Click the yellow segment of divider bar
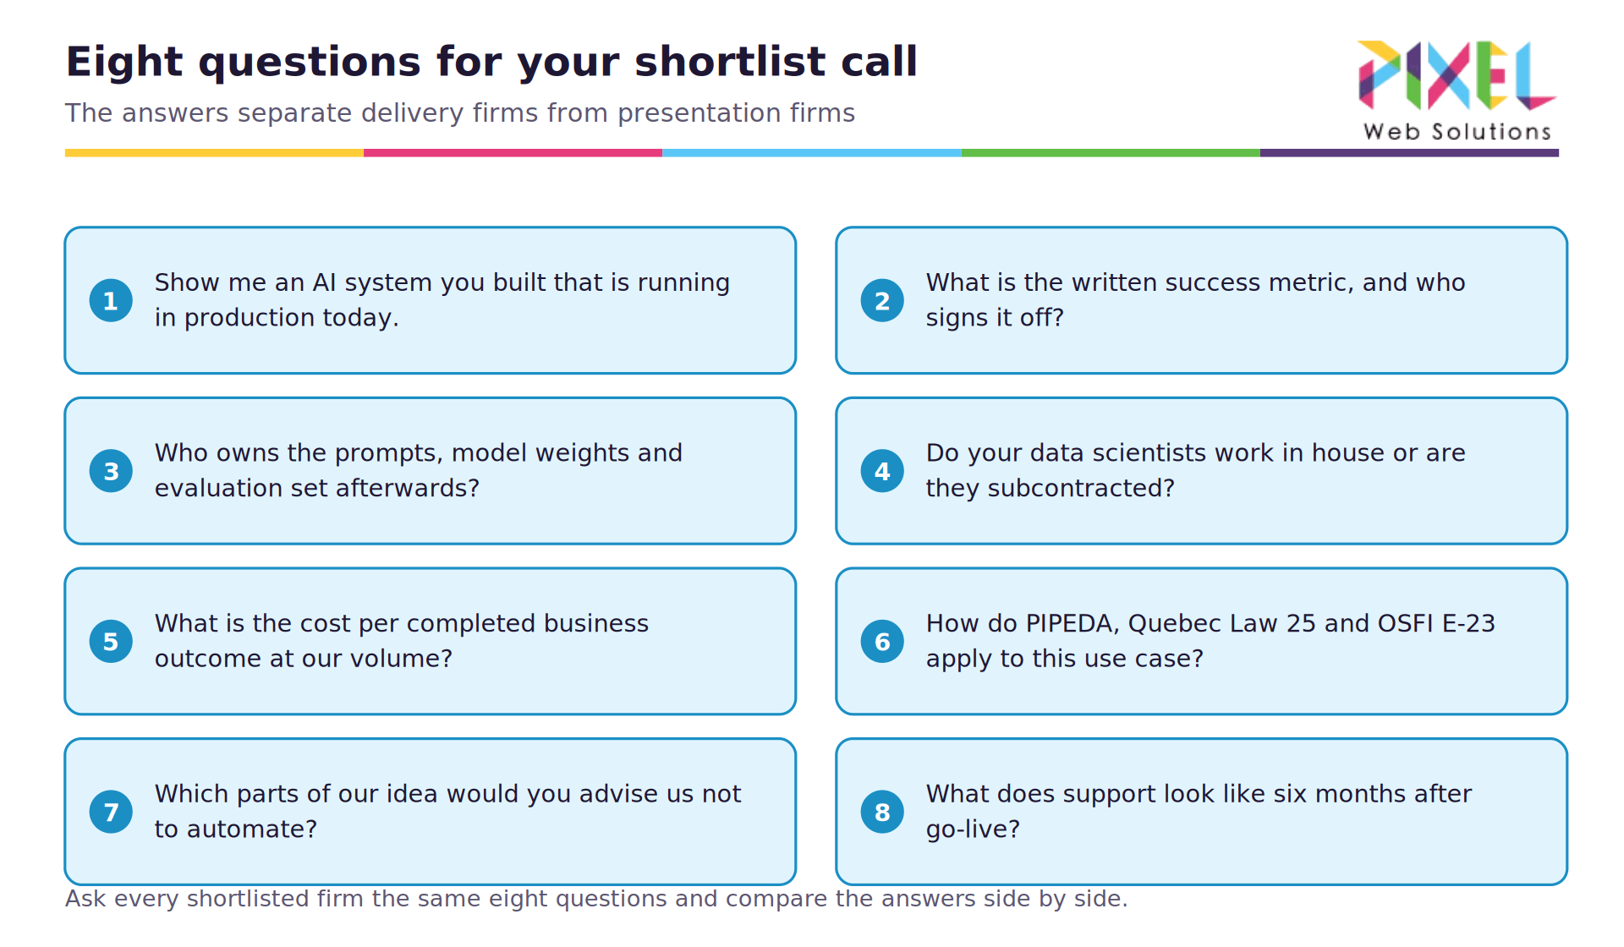Screen dimensions: 1624x947 pos(214,153)
